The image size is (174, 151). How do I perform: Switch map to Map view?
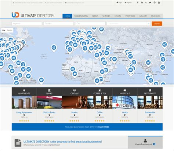[4, 30]
